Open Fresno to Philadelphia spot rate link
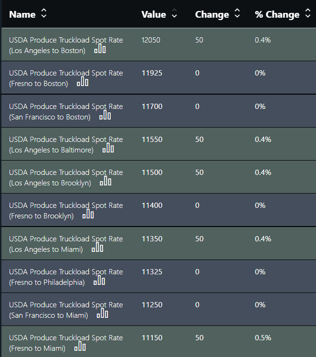 66,277
